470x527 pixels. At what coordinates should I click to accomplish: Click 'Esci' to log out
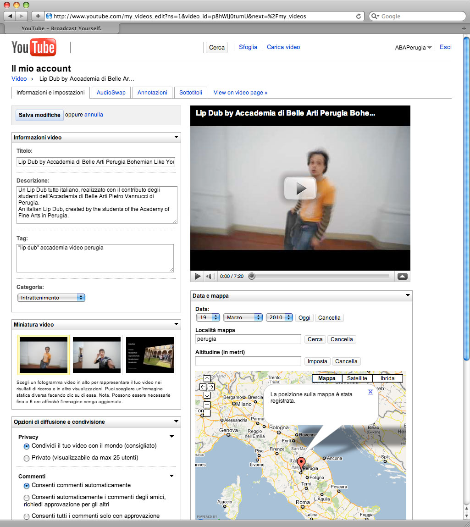(x=446, y=47)
